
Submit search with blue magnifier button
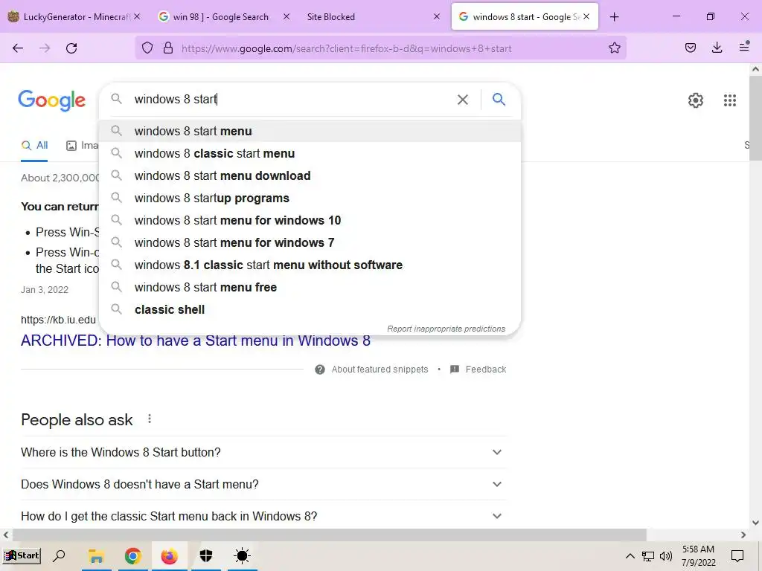tap(499, 100)
